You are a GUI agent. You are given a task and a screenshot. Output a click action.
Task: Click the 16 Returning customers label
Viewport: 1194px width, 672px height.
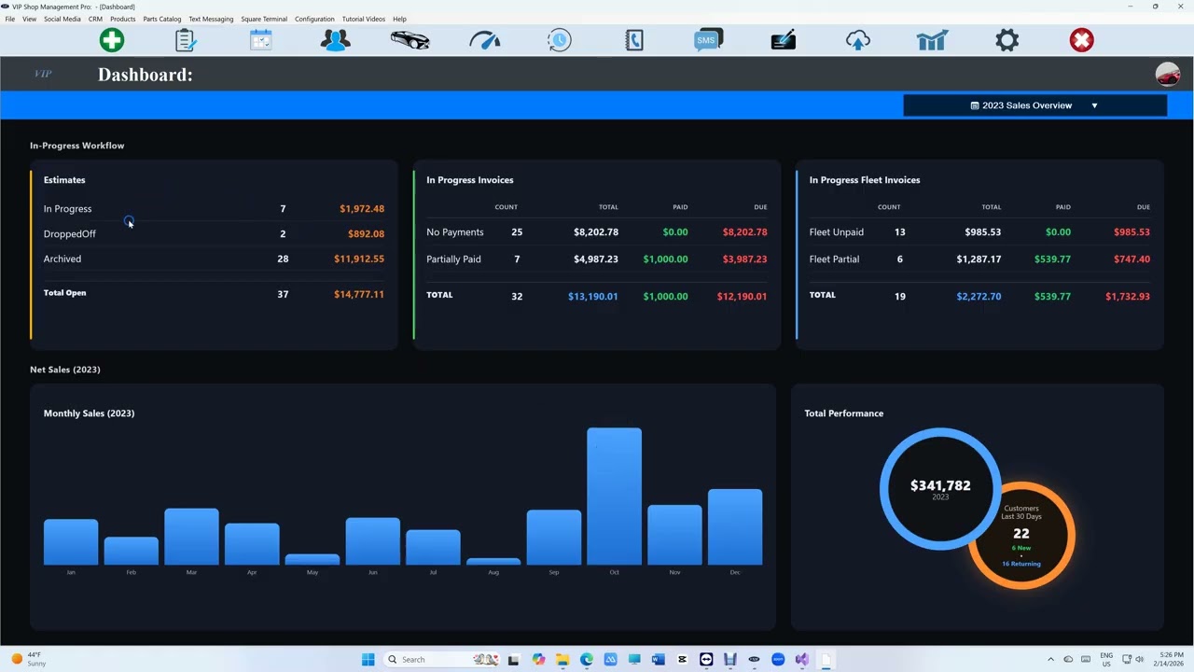pyautogui.click(x=1021, y=564)
